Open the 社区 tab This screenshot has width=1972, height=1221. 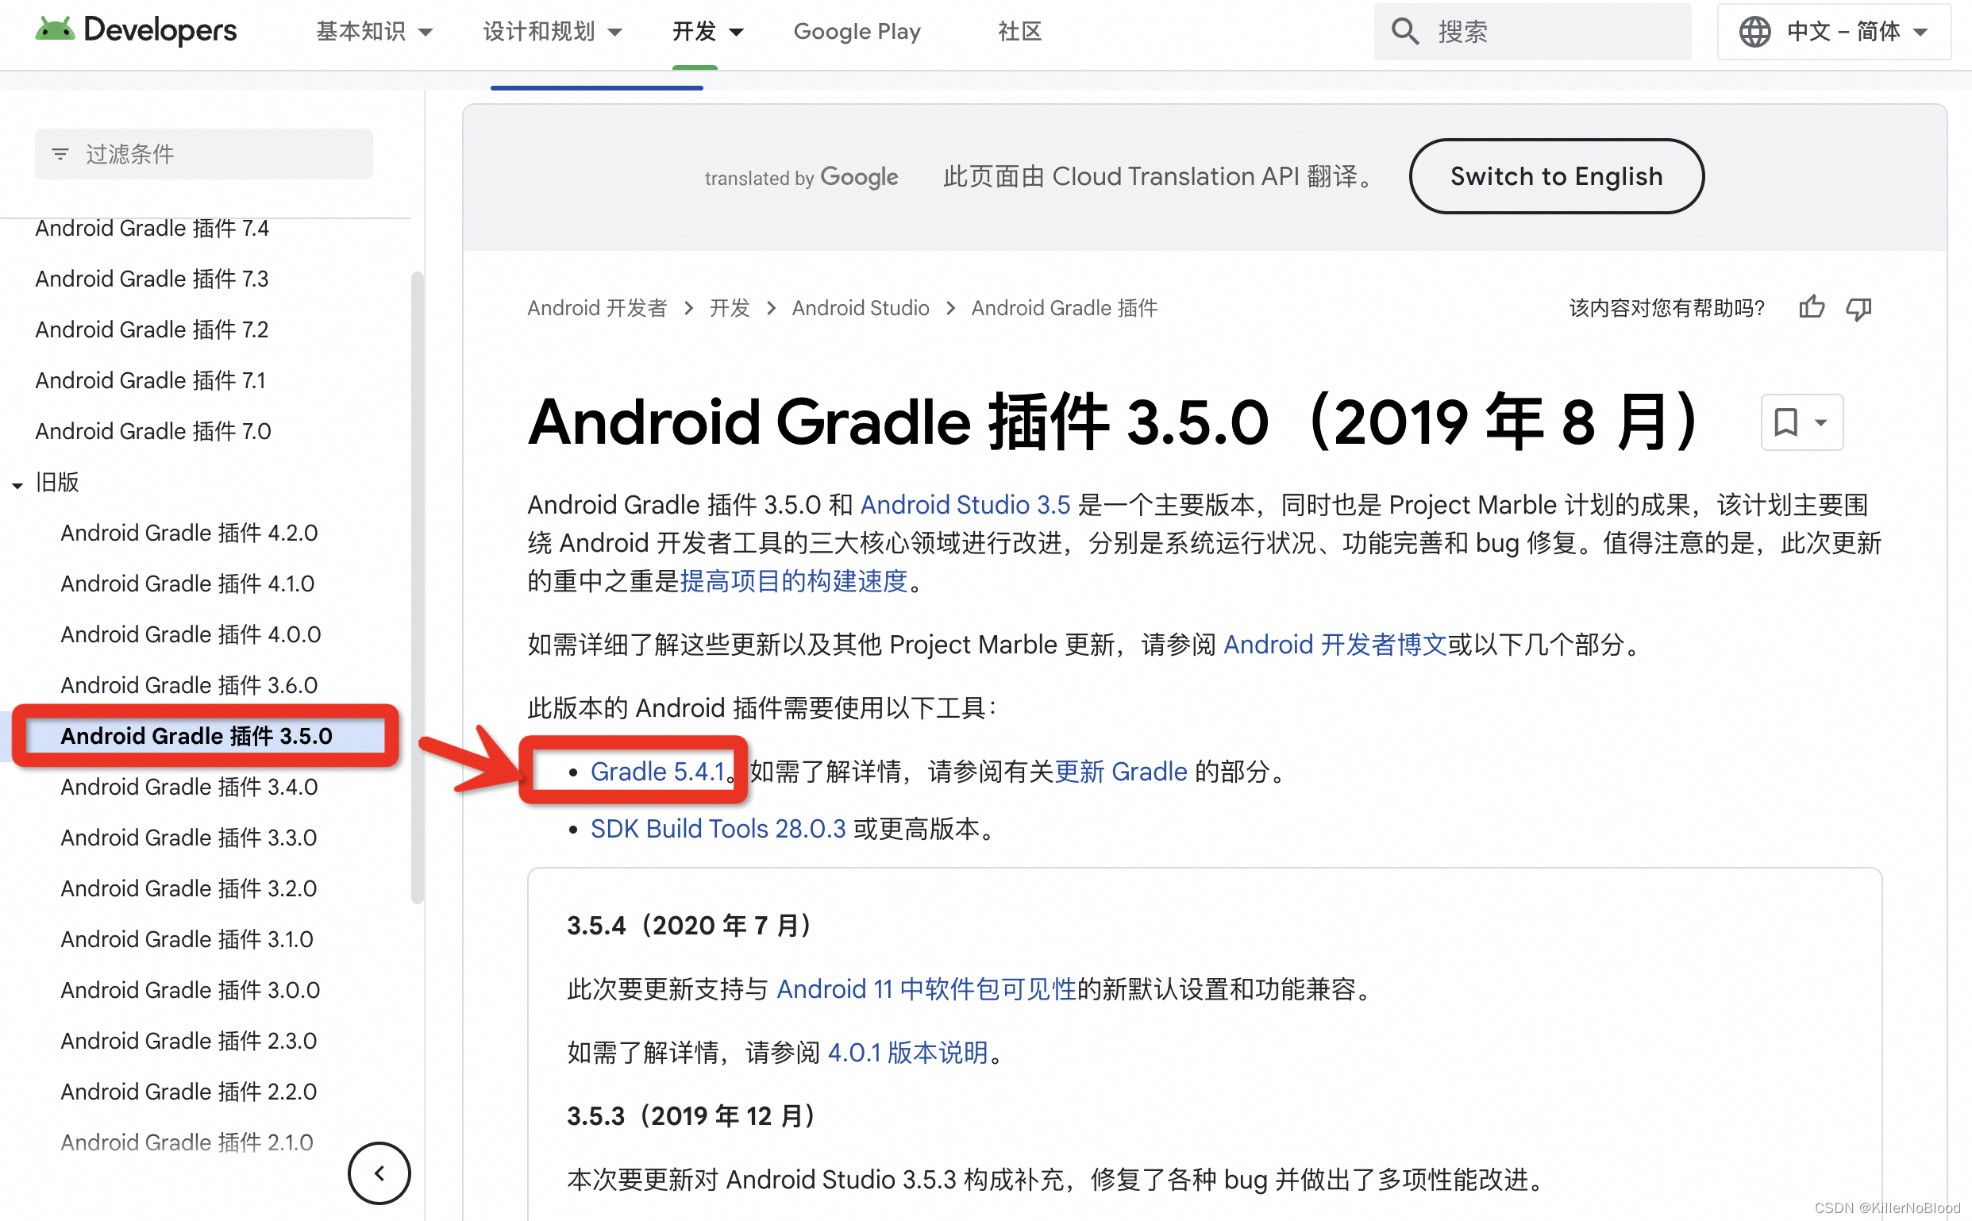coord(1020,32)
